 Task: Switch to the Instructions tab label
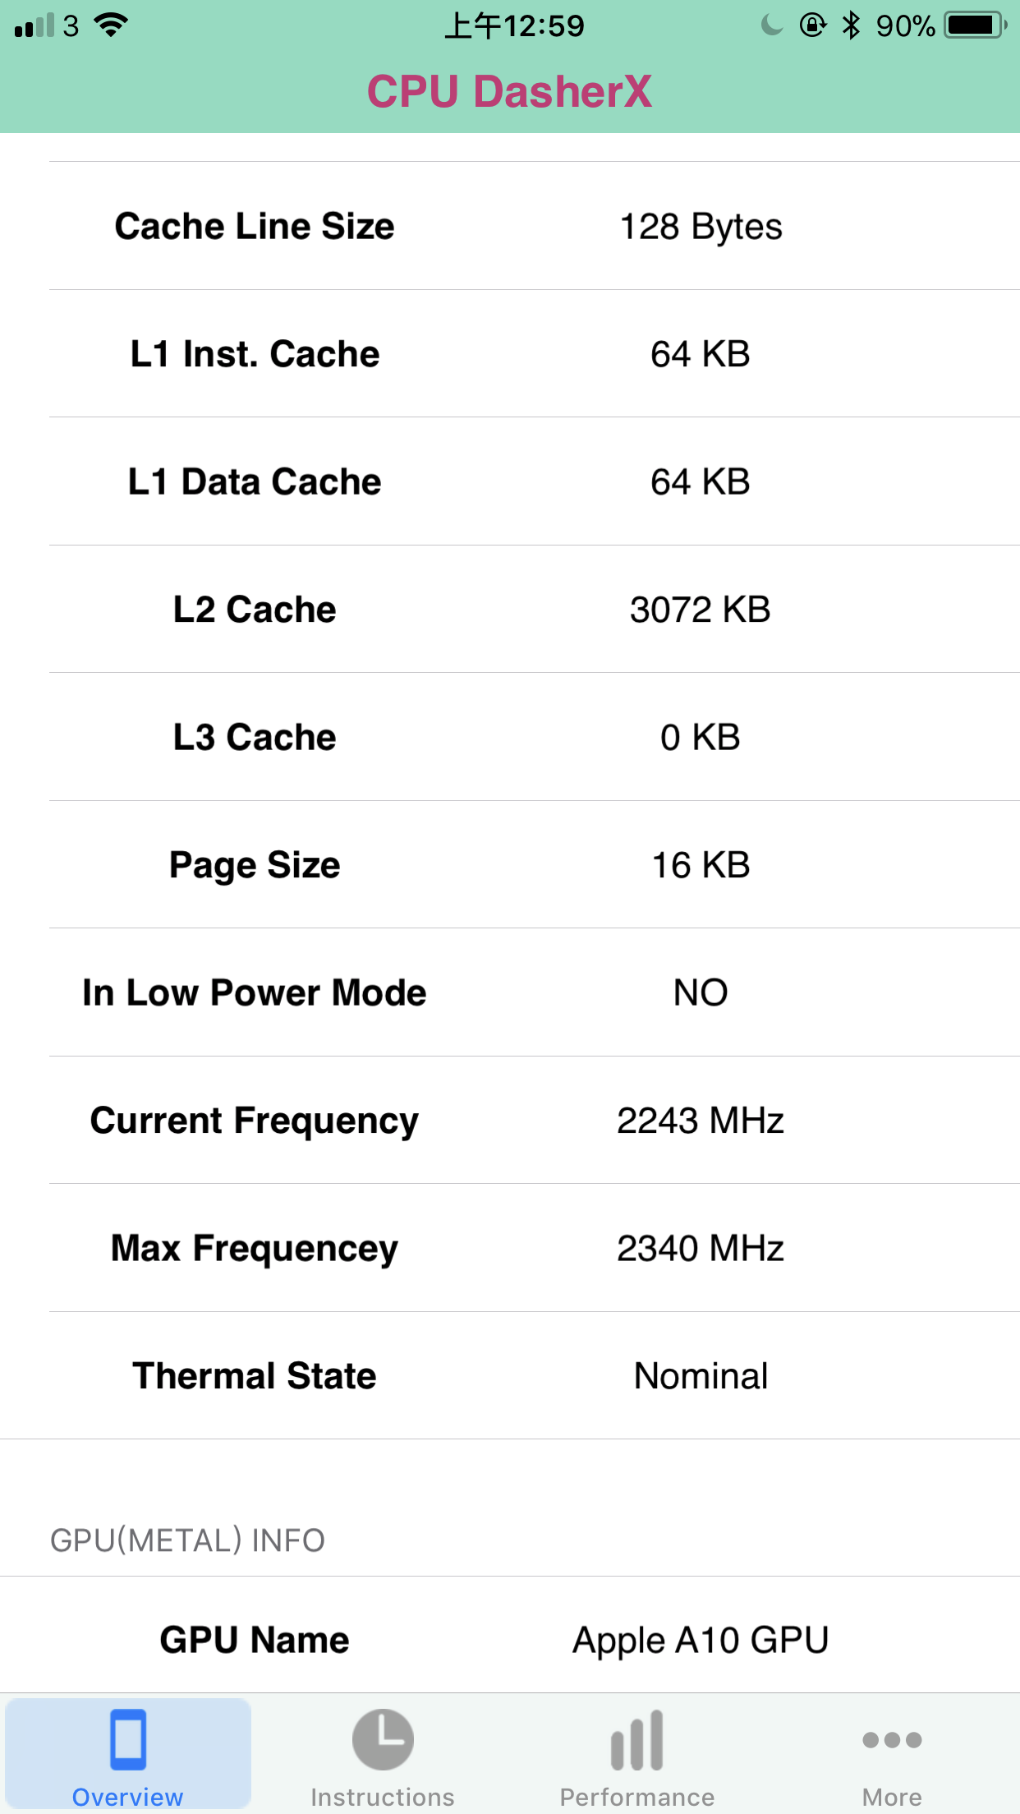pyautogui.click(x=383, y=1797)
